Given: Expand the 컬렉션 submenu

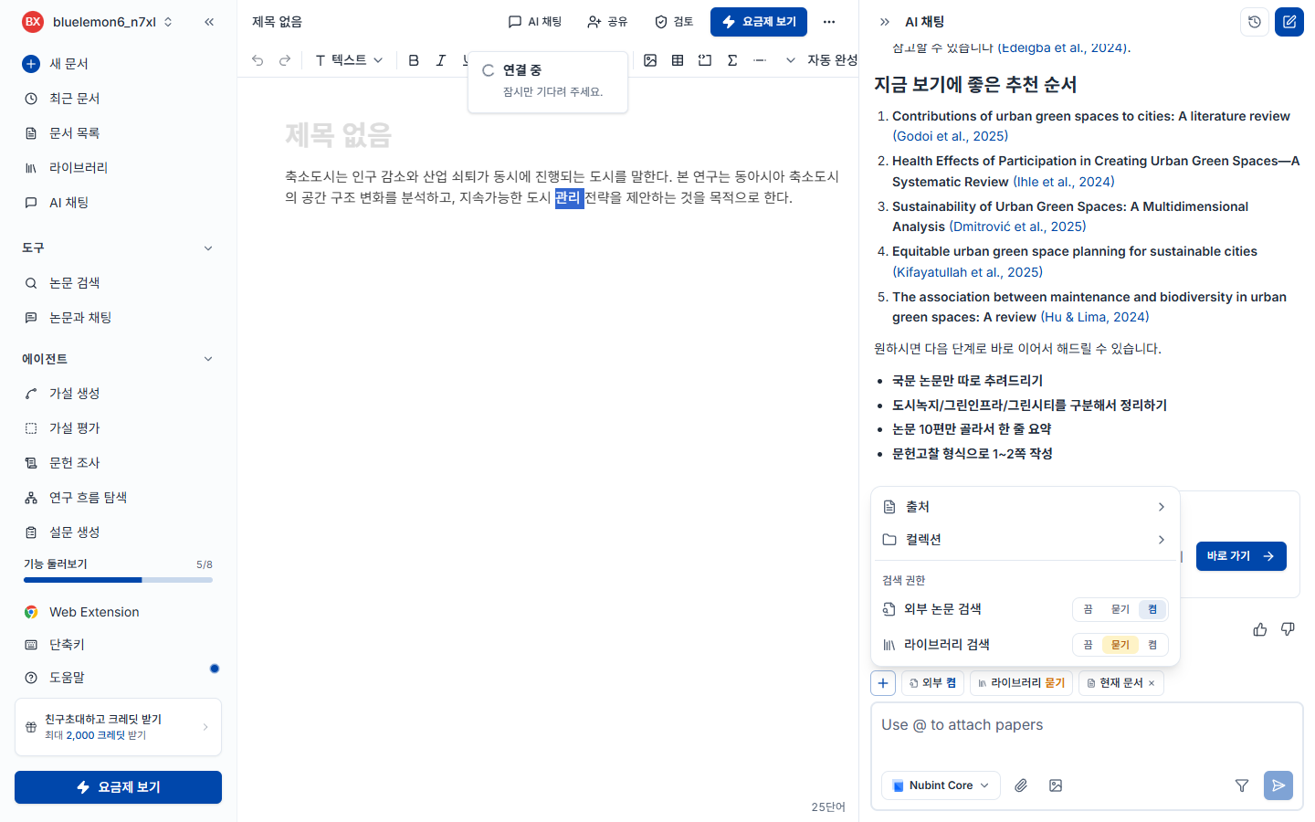Looking at the screenshot, I should click(x=1026, y=540).
